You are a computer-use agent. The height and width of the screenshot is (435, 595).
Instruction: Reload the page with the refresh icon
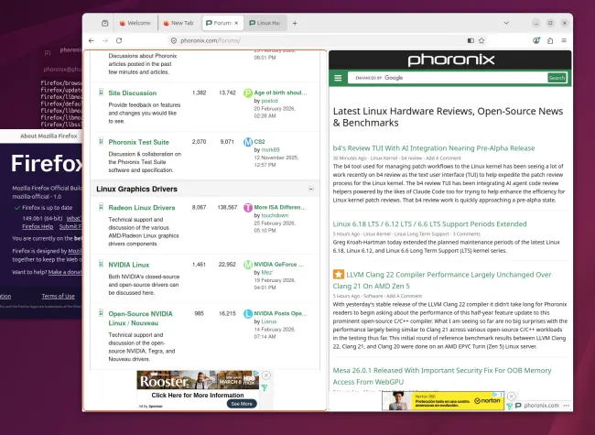point(119,40)
